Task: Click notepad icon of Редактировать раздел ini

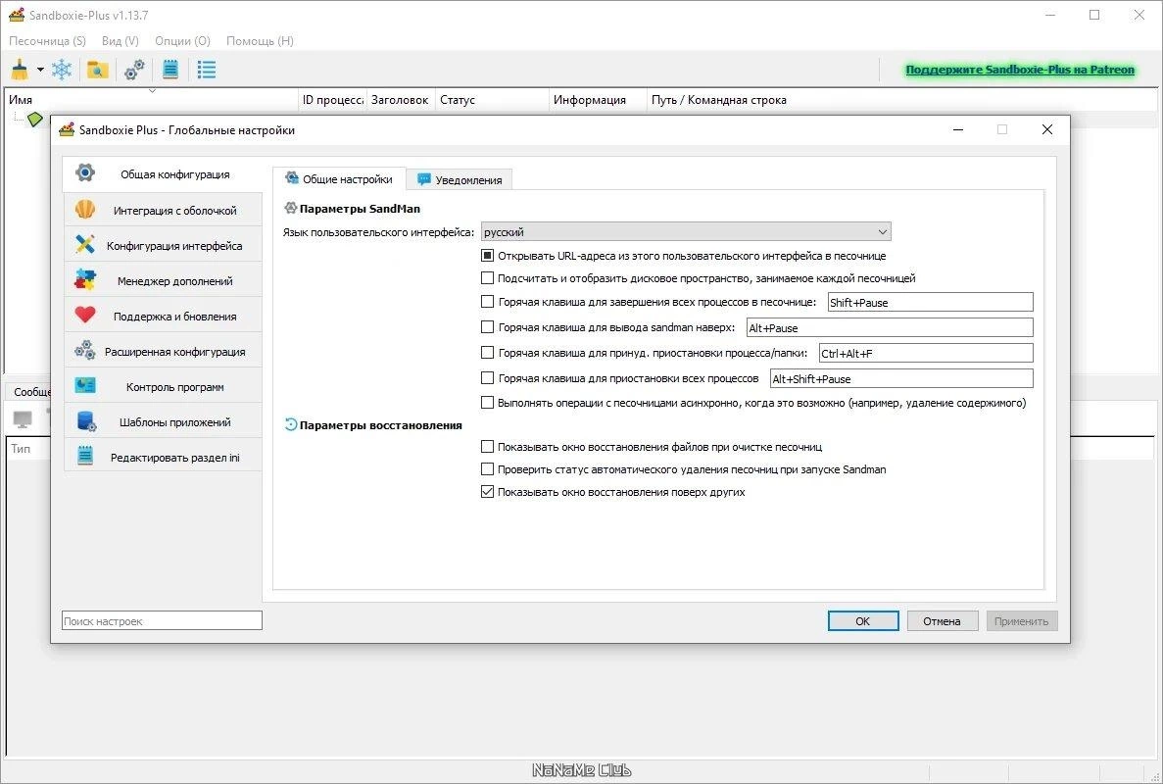Action: click(x=85, y=456)
